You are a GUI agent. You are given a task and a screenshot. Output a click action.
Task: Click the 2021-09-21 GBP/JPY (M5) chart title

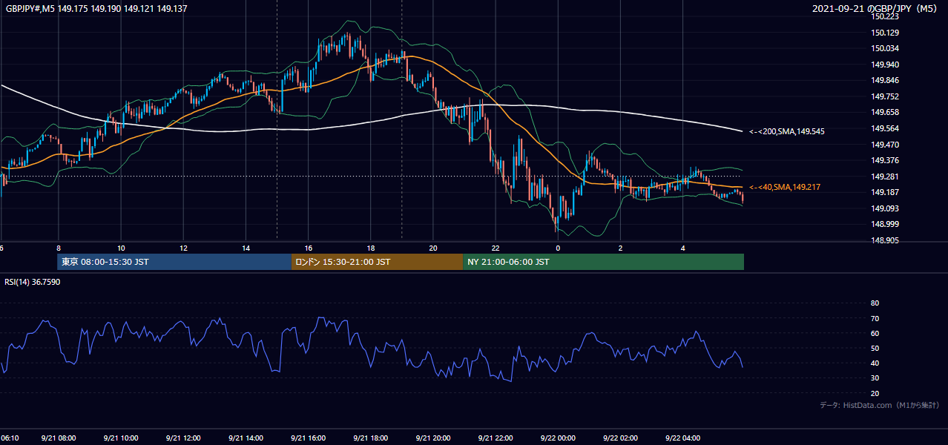point(876,8)
